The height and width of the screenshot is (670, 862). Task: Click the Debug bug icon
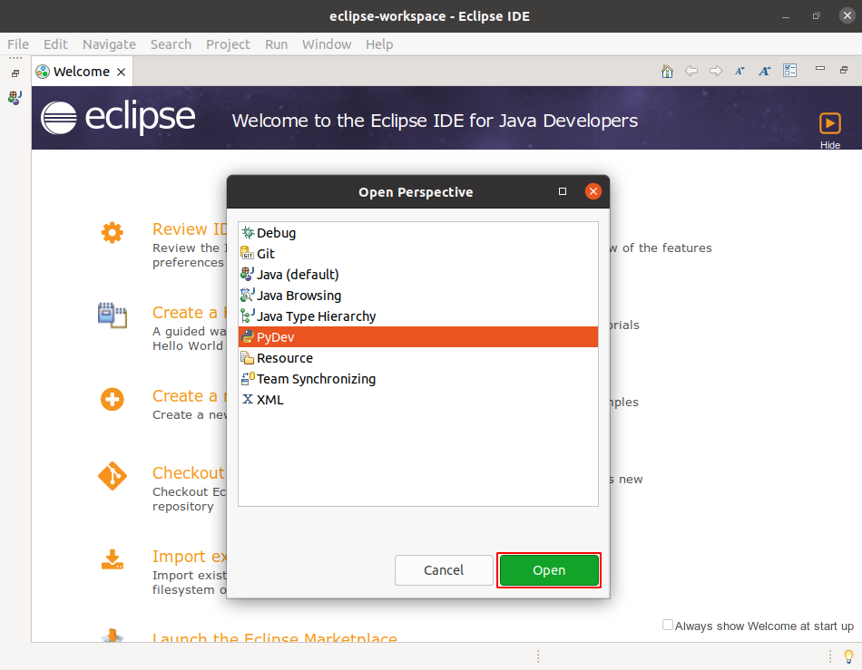[x=248, y=232]
